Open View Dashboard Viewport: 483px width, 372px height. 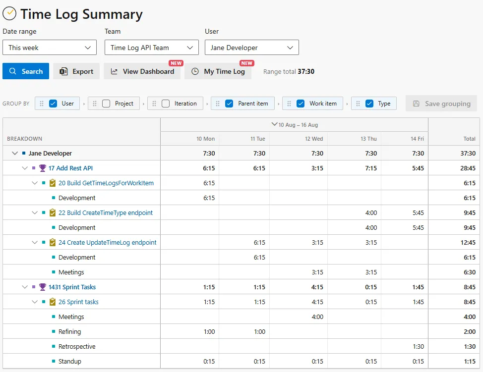point(142,71)
